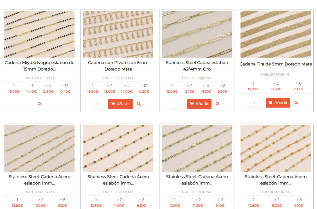Click magnifier icon for Cadea eslabon 42*4mm Oro
Screen dimensions: 317x209
tap(217, 104)
